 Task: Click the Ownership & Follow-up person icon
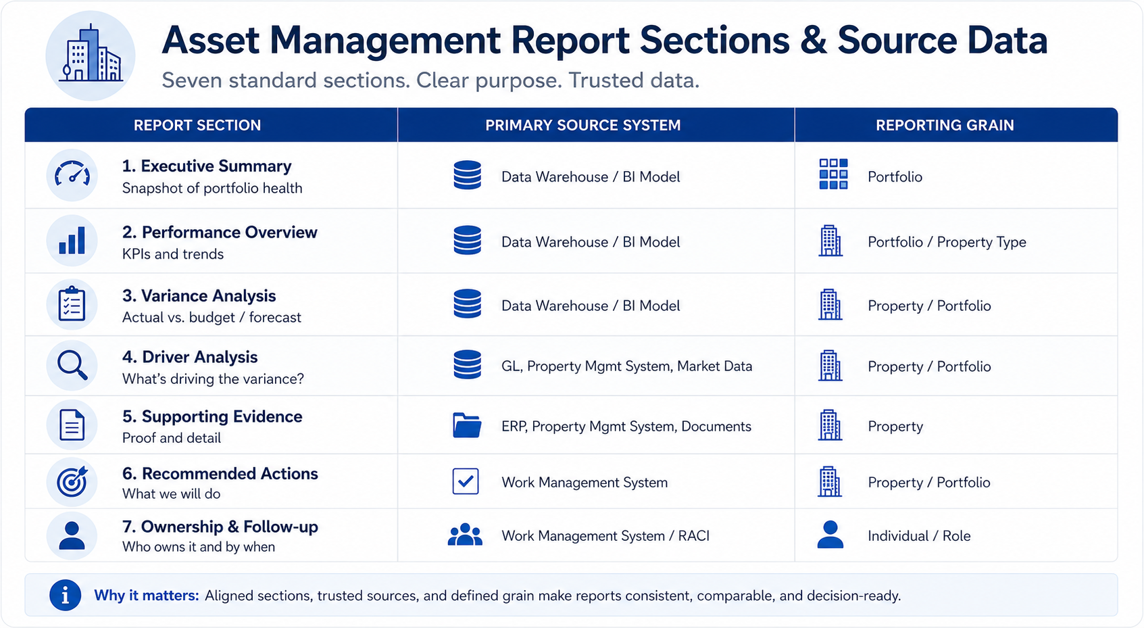[x=72, y=535]
